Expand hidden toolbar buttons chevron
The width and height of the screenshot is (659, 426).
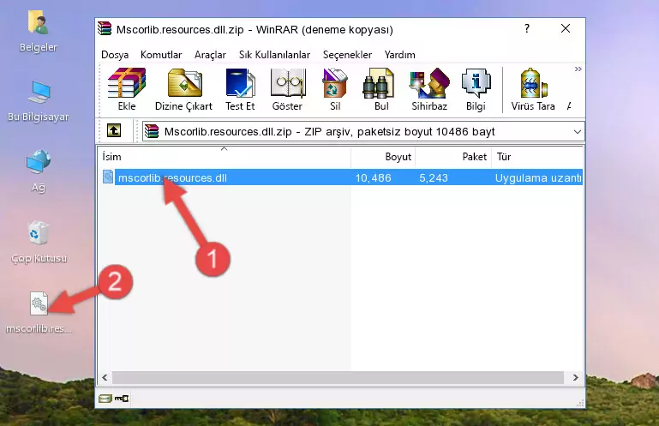coord(578,69)
